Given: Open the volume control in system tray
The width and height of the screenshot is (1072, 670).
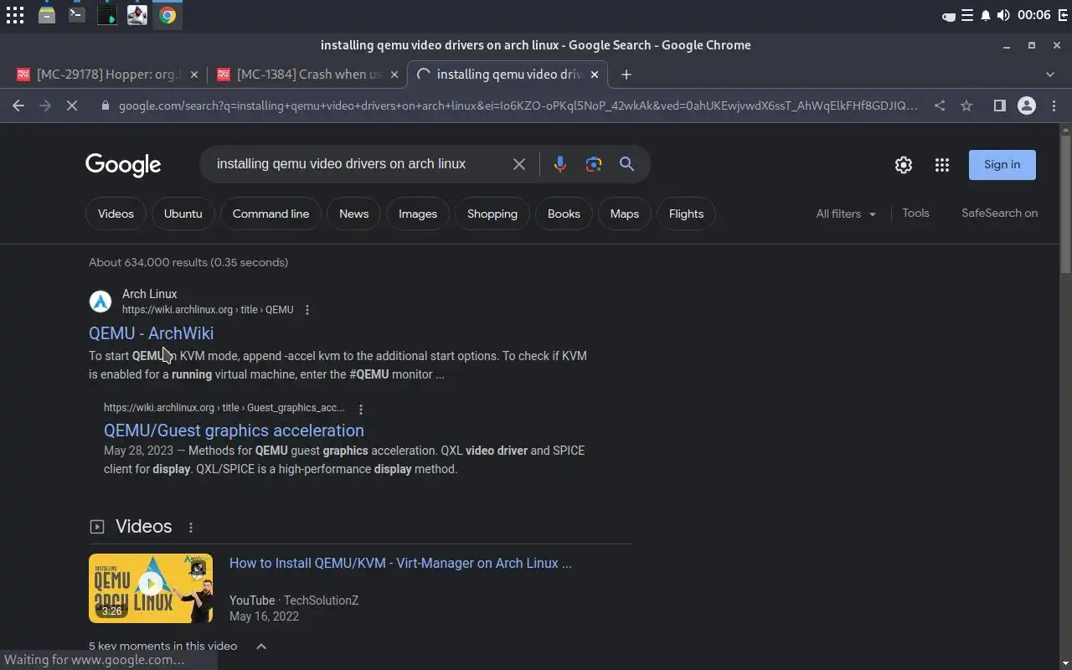Looking at the screenshot, I should [1003, 15].
